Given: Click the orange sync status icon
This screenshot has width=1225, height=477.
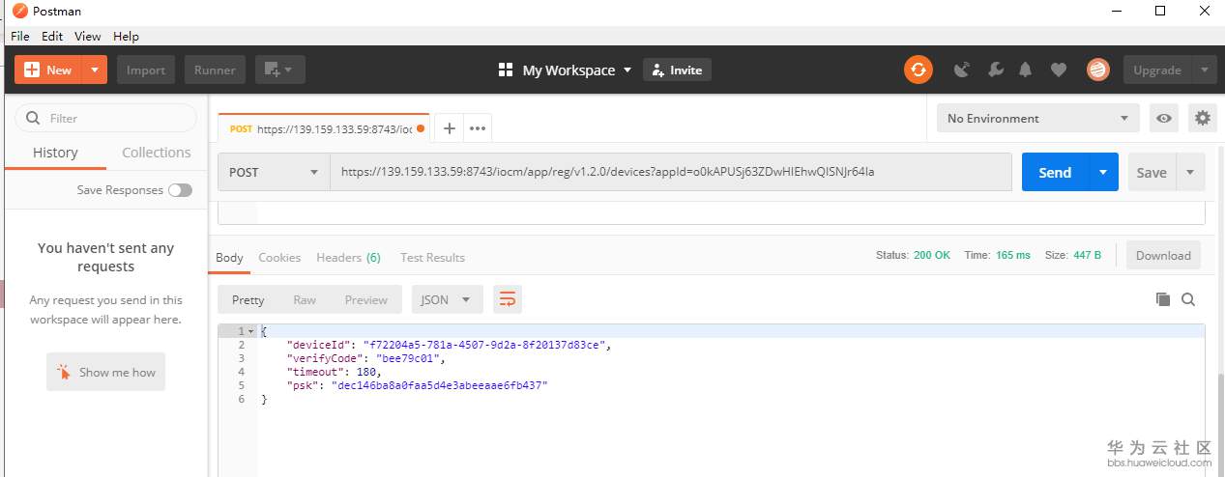Looking at the screenshot, I should (919, 70).
